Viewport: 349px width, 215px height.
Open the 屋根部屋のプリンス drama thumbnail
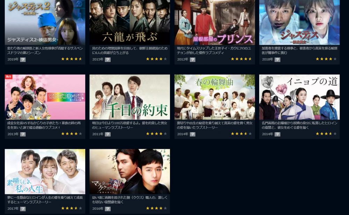tap(215, 22)
